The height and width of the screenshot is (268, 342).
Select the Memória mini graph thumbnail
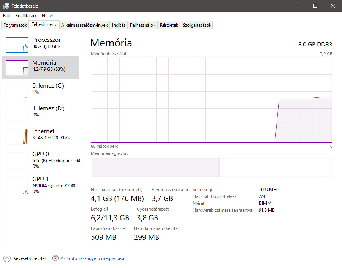click(17, 68)
